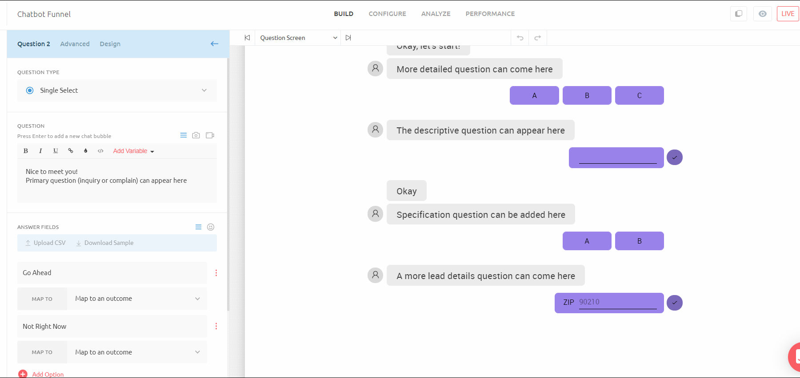
Task: Open the text color droplet tool
Action: (86, 151)
